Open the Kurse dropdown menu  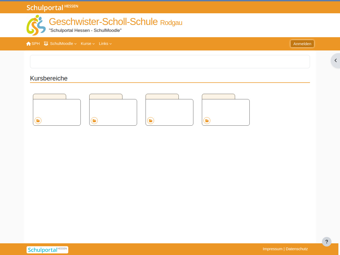click(88, 44)
